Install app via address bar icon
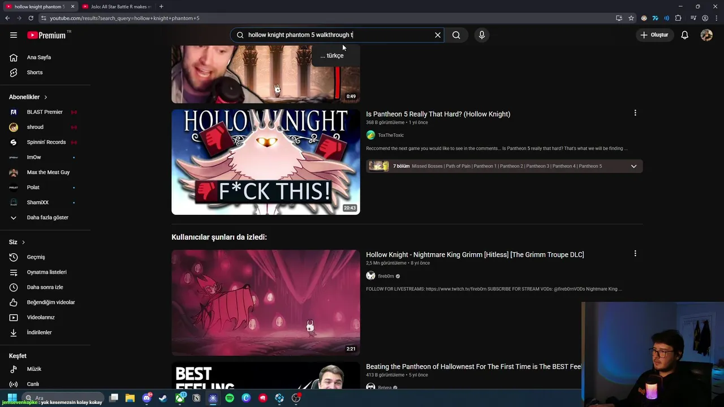724x407 pixels. pyautogui.click(x=619, y=18)
